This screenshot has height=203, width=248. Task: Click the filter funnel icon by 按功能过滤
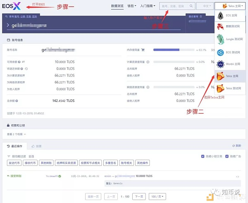click(x=9, y=156)
